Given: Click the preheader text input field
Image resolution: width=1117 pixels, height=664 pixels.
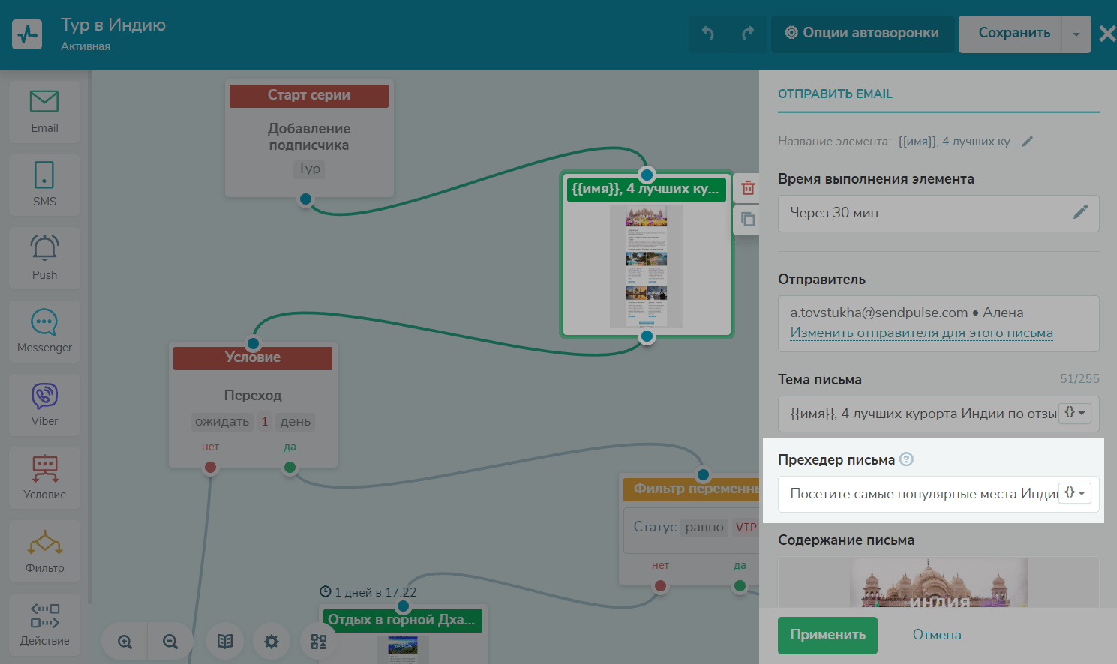Looking at the screenshot, I should 919,494.
